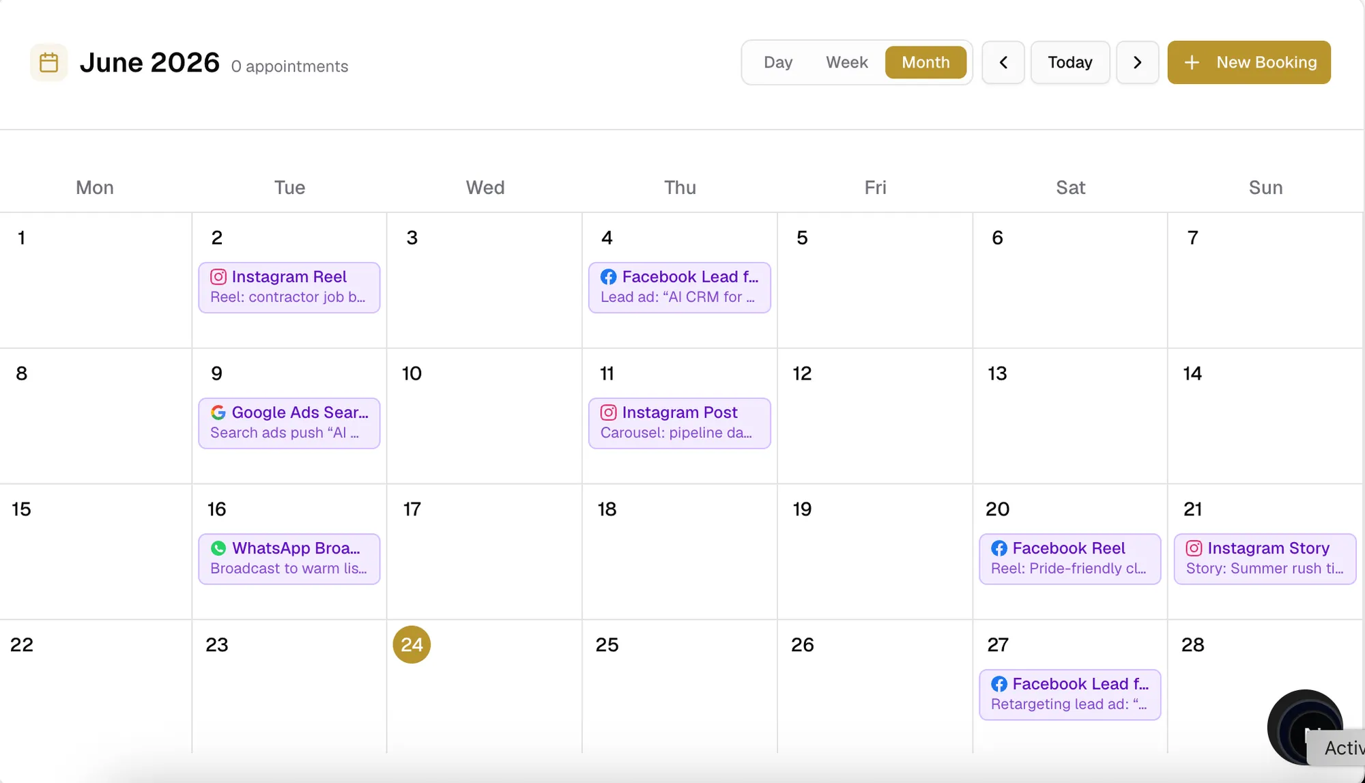The width and height of the screenshot is (1365, 783).
Task: Open the Instagram Story Summer rush event
Action: click(x=1265, y=559)
